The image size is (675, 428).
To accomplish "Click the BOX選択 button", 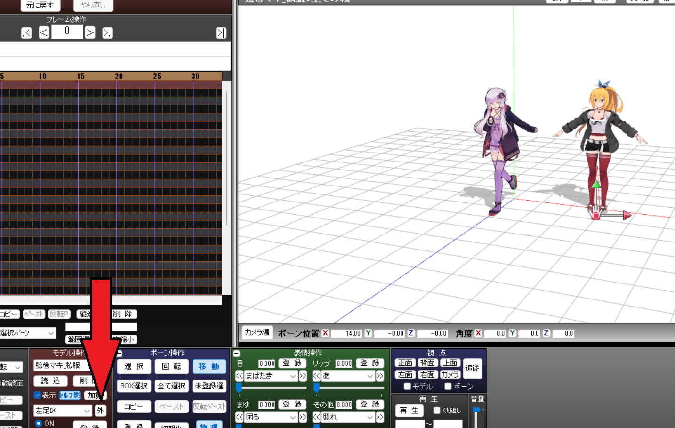I will click(134, 386).
